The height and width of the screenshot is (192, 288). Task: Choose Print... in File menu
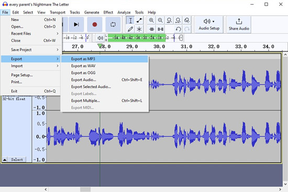(31, 82)
